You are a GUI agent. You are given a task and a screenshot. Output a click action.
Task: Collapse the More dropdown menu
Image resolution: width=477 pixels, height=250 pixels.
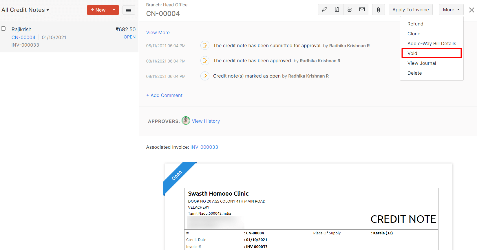451,10
